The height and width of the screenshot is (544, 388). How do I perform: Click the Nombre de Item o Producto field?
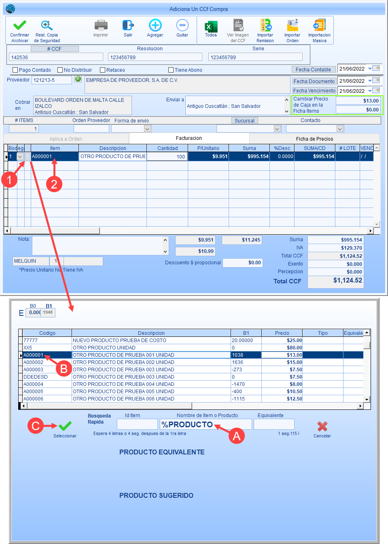pyautogui.click(x=206, y=424)
